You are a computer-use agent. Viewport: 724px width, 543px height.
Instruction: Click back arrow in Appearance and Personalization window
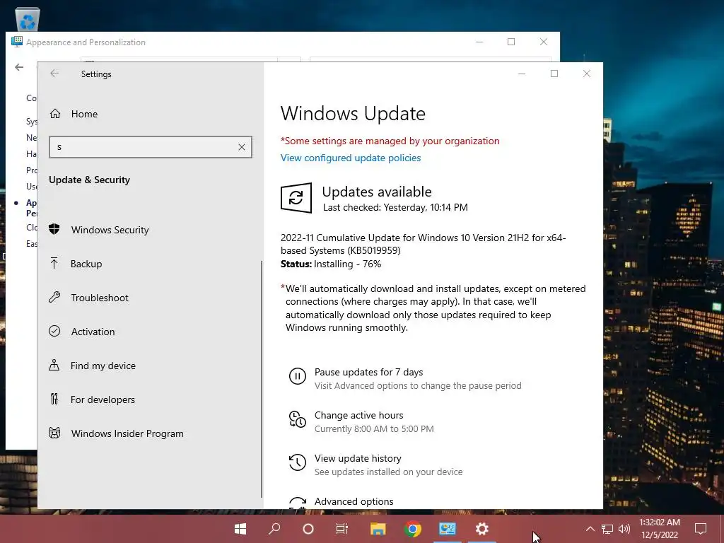click(x=19, y=67)
